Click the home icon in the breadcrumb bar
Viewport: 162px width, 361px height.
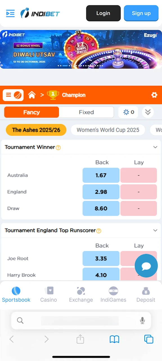pyautogui.click(x=32, y=95)
